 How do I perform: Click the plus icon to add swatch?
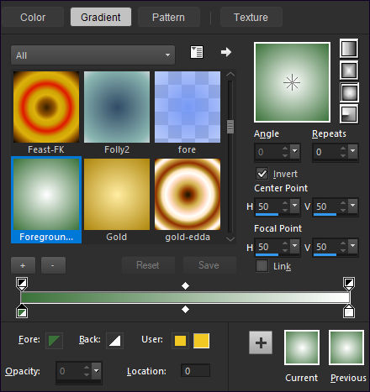(261, 342)
